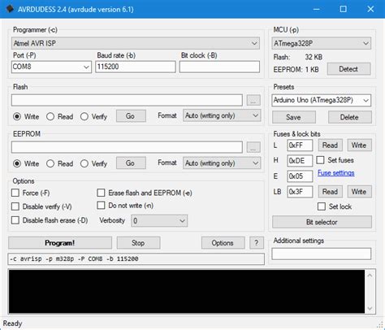Select the EEPROM Verify radio button
385x330 pixels.
tap(84, 163)
